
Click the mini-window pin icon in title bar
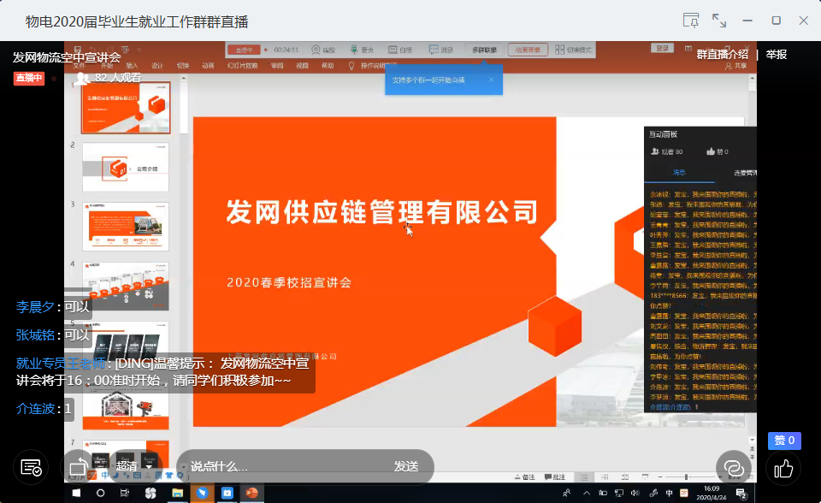point(690,21)
